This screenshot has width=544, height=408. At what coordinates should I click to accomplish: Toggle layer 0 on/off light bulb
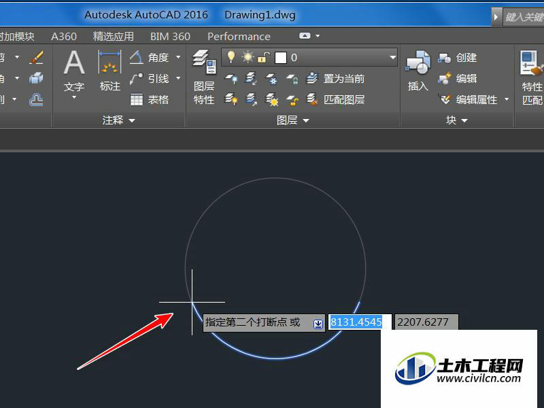pyautogui.click(x=231, y=57)
